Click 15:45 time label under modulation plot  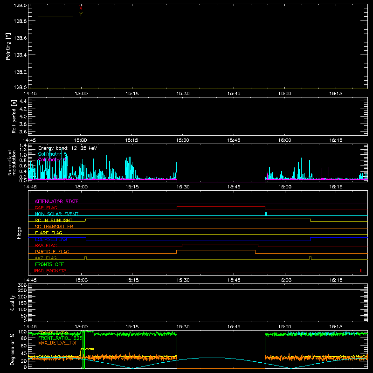point(234,187)
